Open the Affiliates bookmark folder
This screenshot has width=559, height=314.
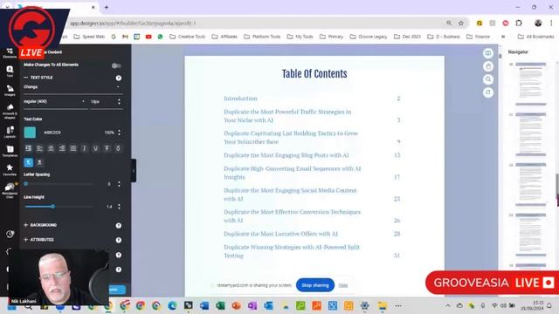click(x=224, y=37)
